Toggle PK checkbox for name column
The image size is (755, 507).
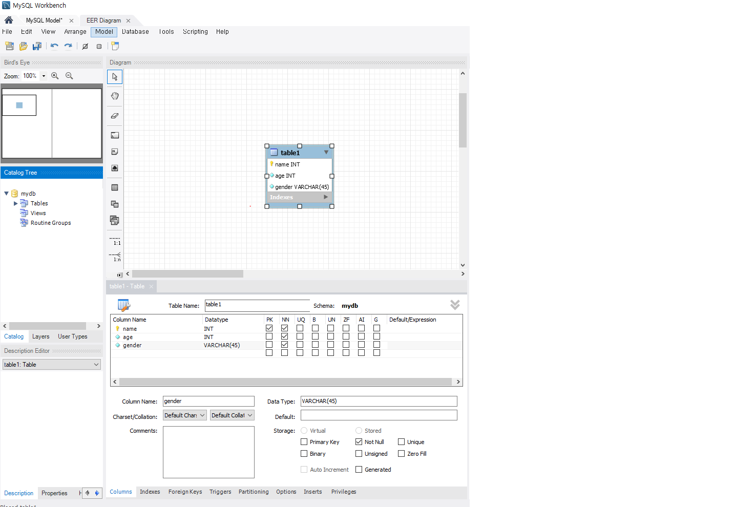tap(269, 328)
